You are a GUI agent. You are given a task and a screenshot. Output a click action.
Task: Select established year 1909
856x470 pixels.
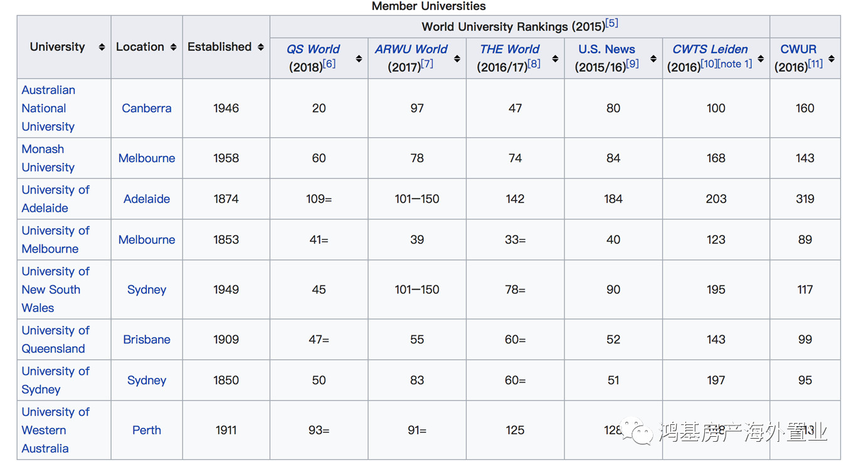[226, 340]
